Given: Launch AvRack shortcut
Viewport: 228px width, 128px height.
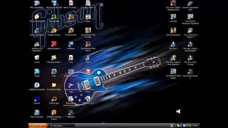Looking at the screenshot, I should 37,98.
